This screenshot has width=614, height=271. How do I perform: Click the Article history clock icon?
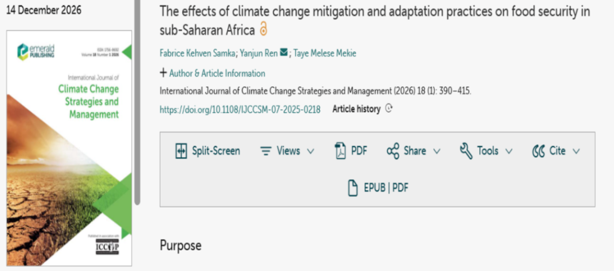coord(389,109)
